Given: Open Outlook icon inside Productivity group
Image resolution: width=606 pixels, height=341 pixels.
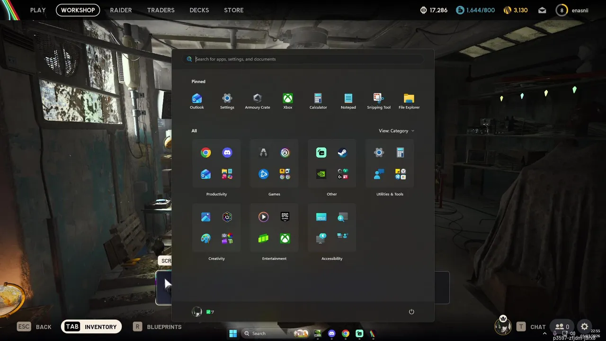Looking at the screenshot, I should (205, 174).
